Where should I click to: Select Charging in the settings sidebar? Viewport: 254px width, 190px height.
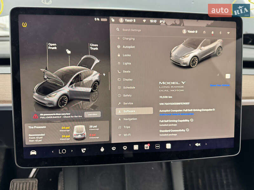coord(128,38)
